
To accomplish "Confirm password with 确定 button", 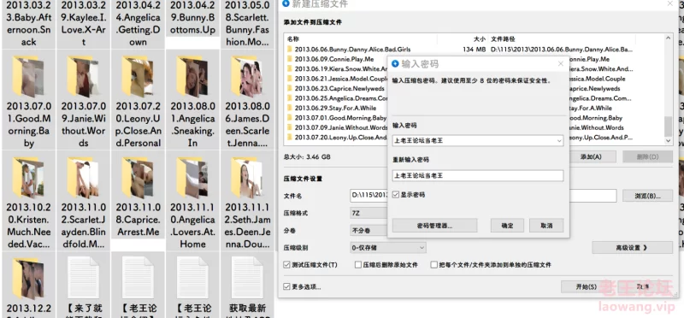I will click(x=507, y=226).
